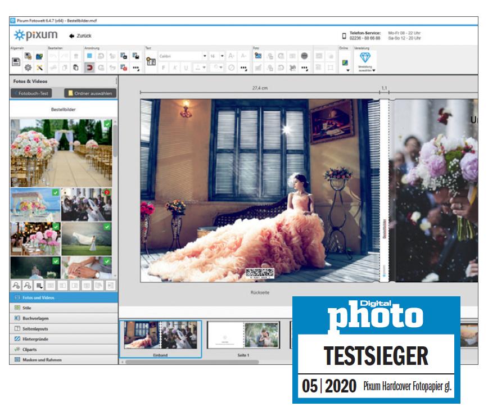Click the trash delete icon in Bearbeiten
The image size is (488, 420).
(76, 56)
